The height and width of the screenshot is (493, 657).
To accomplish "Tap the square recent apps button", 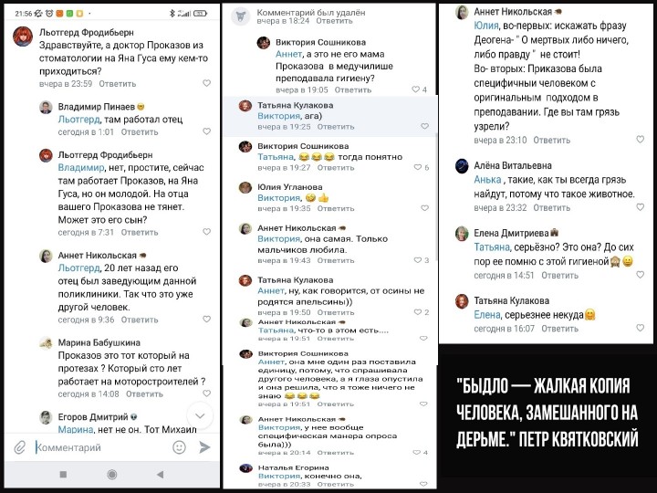I will tap(63, 474).
